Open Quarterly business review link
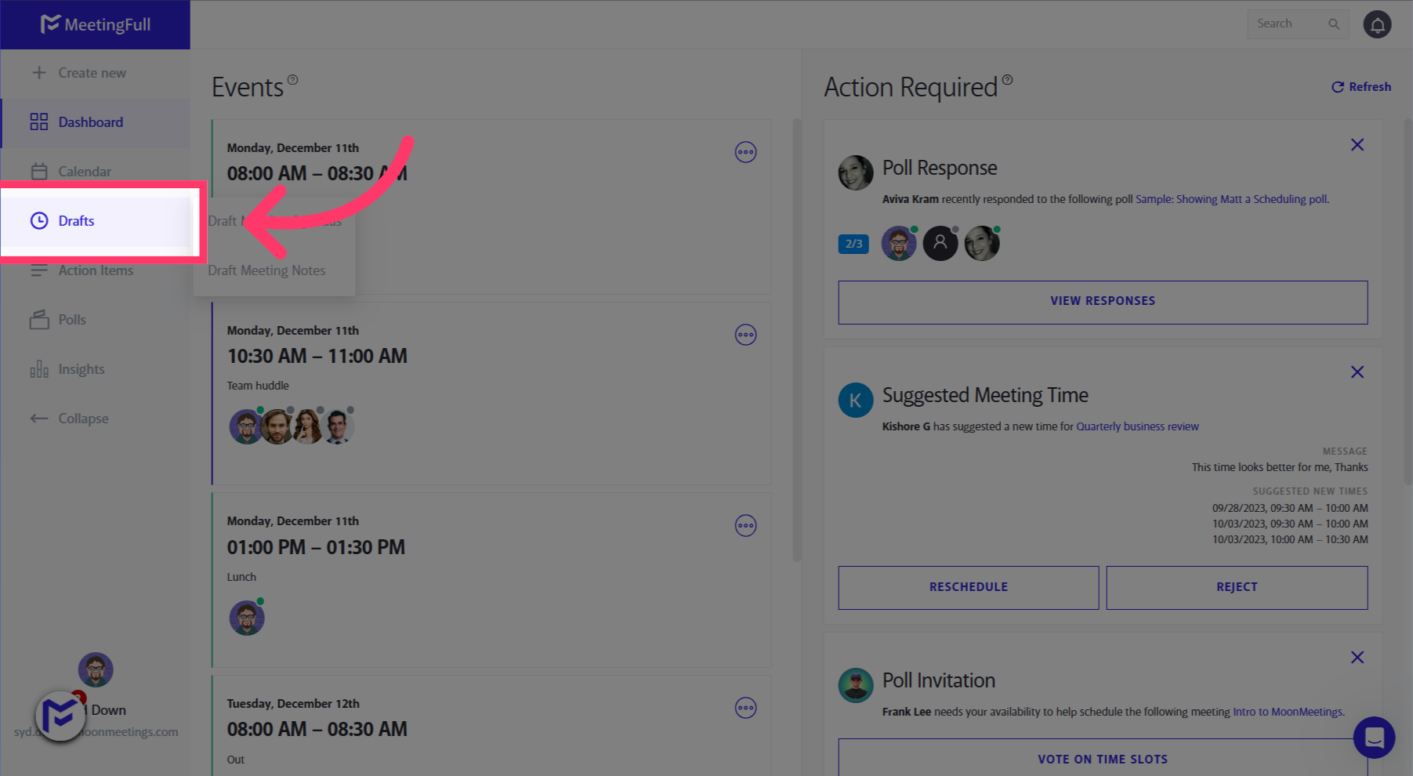The height and width of the screenshot is (776, 1413). click(1137, 426)
